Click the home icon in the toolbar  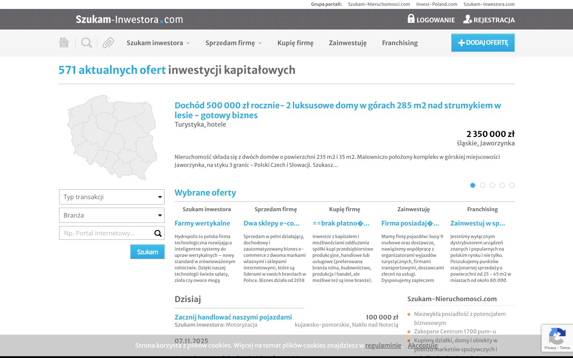pos(64,42)
